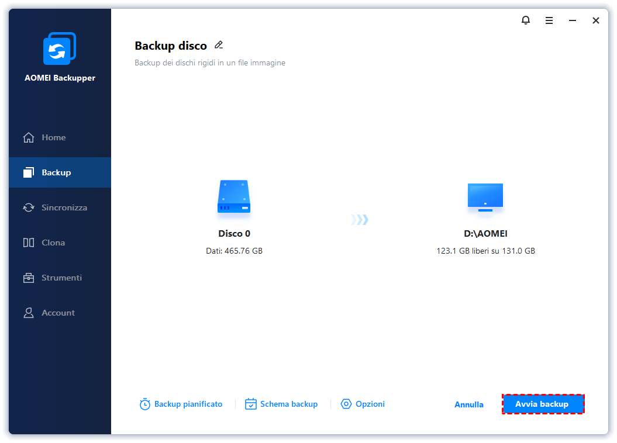Click the Account person icon

coord(29,313)
